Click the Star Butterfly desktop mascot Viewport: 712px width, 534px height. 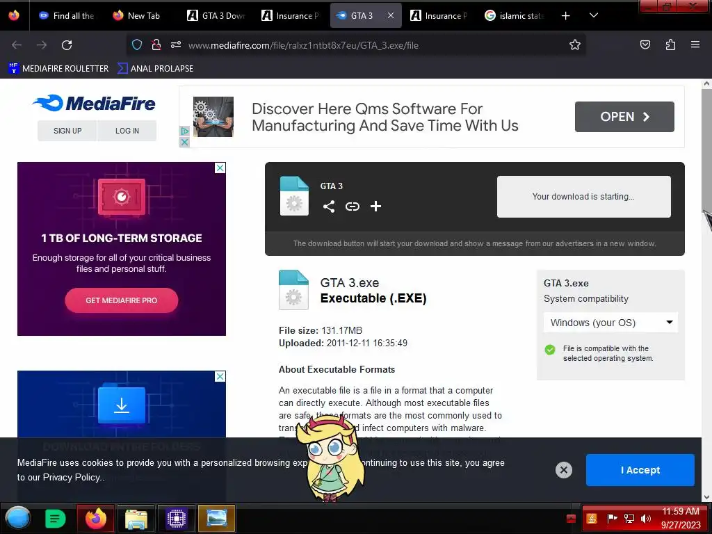click(x=330, y=458)
